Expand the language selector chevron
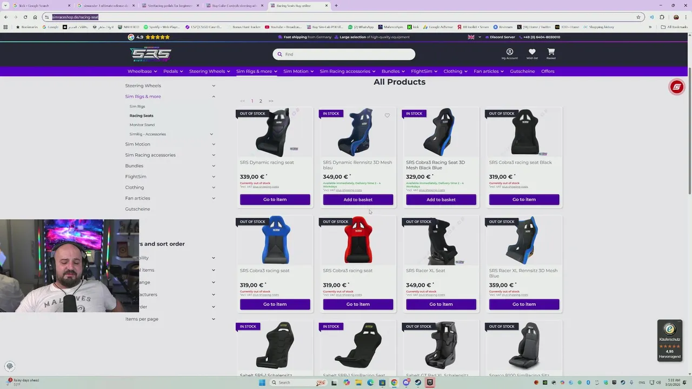The width and height of the screenshot is (692, 389). (480, 37)
